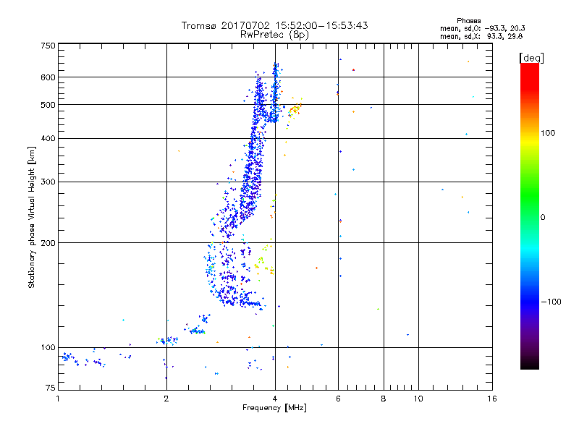
Task: Click x-axis tick label '10'
Action: click(418, 399)
